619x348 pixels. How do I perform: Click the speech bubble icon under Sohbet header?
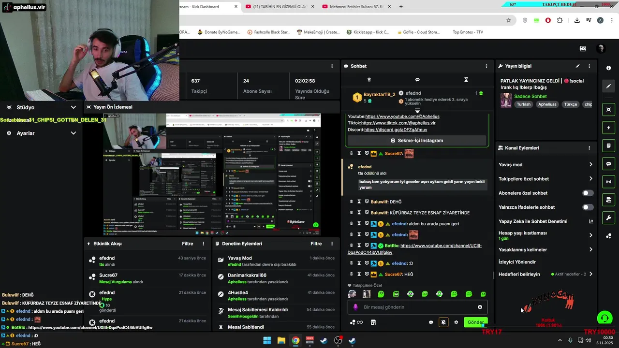417,80
